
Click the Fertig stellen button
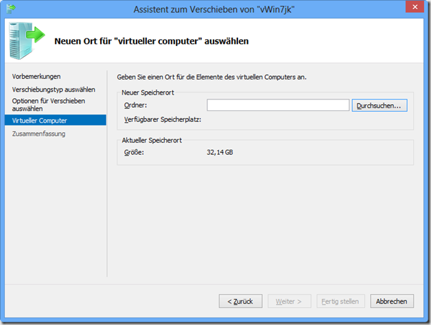pyautogui.click(x=340, y=302)
